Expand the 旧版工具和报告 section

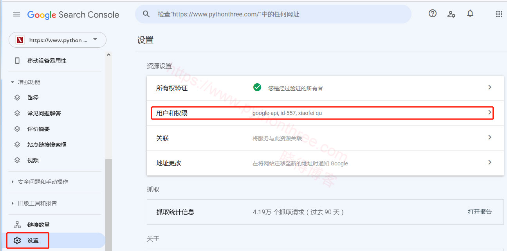(34, 203)
